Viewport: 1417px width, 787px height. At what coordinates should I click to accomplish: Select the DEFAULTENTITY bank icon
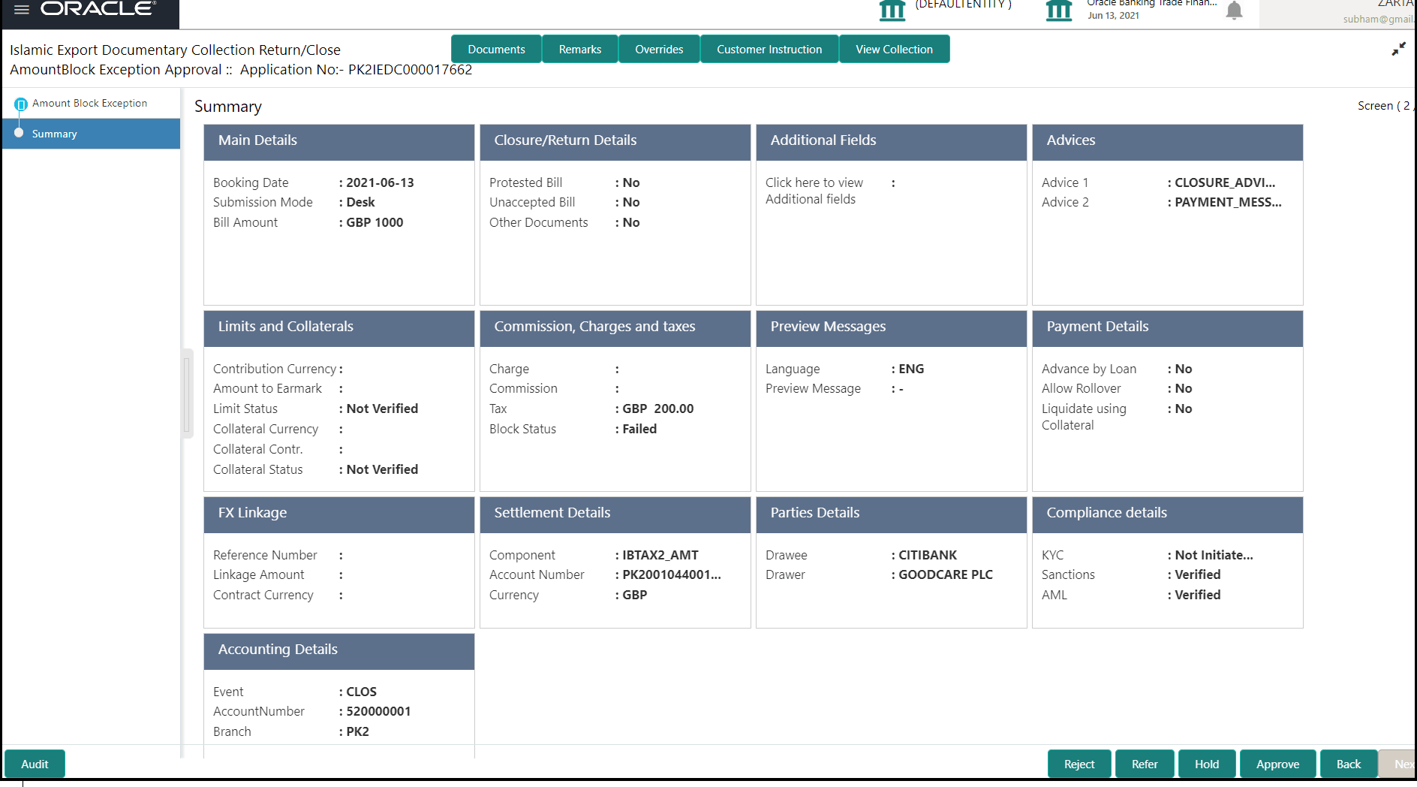point(889,10)
